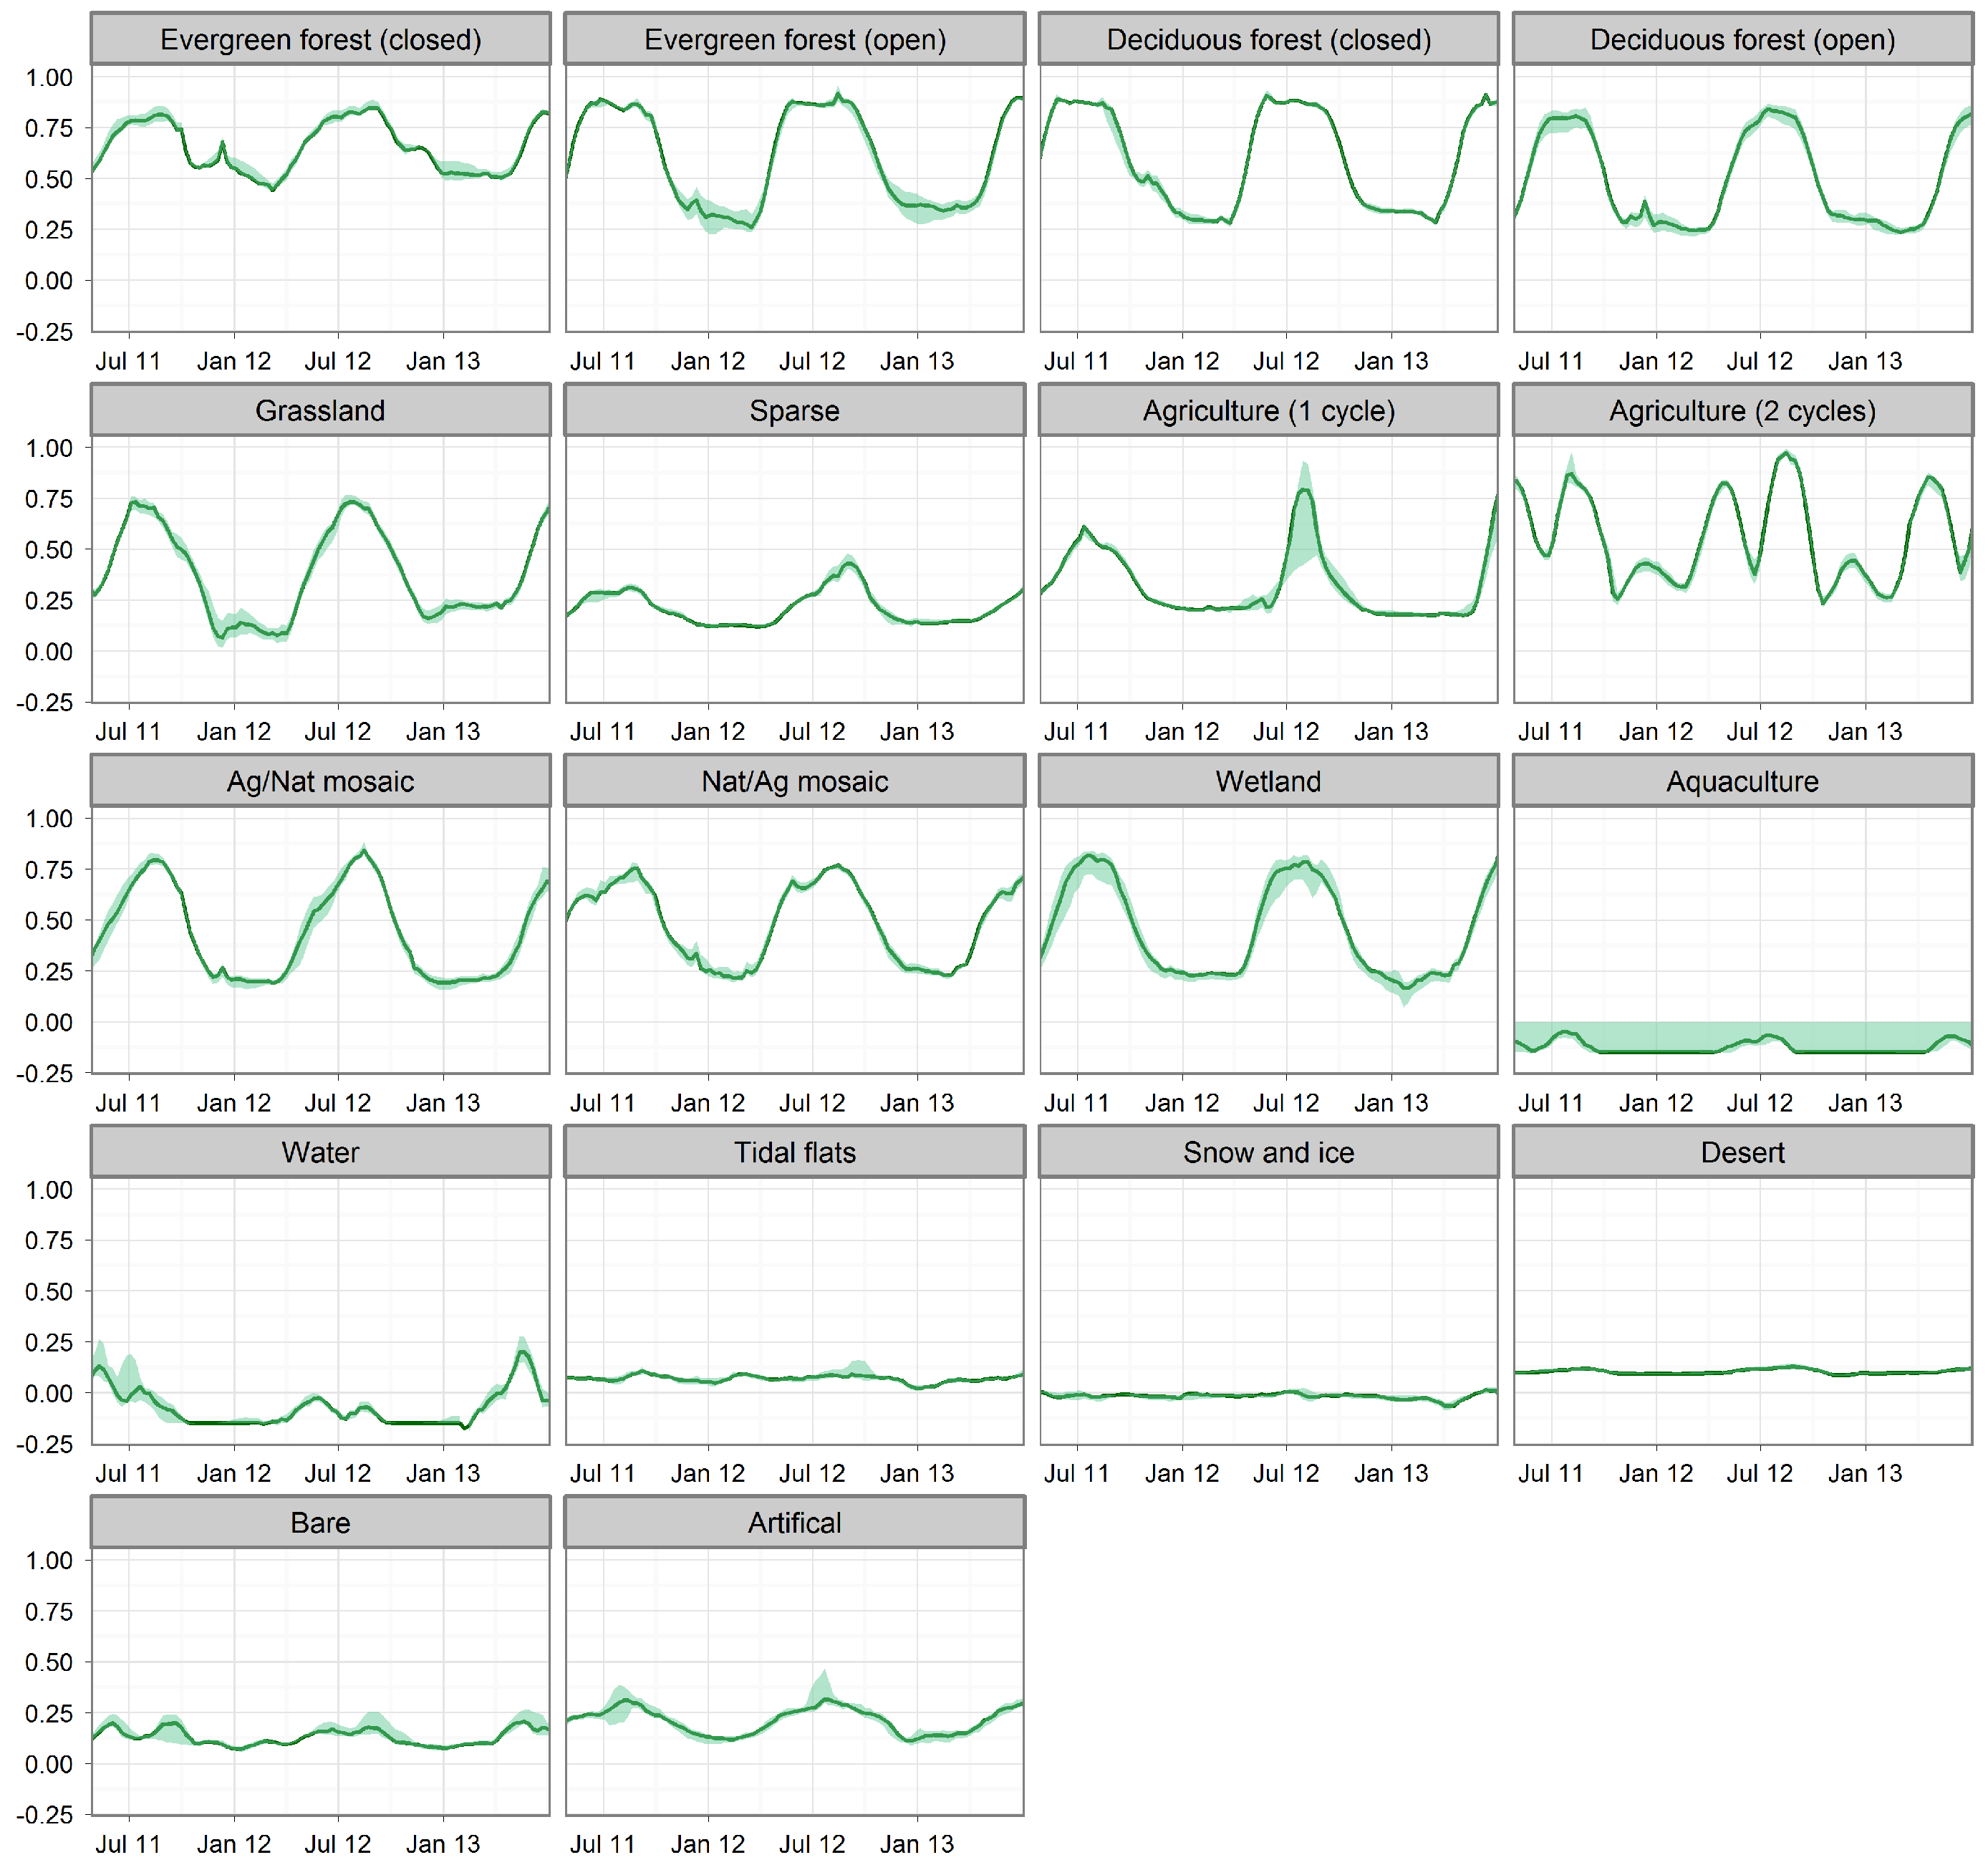Screen dimensions: 1988x1870
Task: Click the Agriculture (2 cycles) panel title
Action: click(1742, 411)
